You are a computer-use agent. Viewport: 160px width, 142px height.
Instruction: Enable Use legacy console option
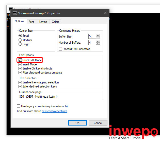tap(19, 106)
